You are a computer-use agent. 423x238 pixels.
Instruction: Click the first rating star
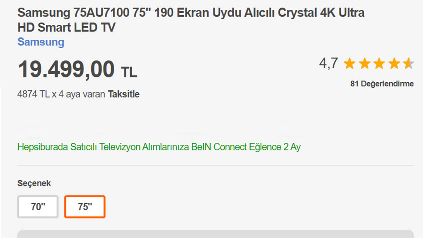[349, 63]
